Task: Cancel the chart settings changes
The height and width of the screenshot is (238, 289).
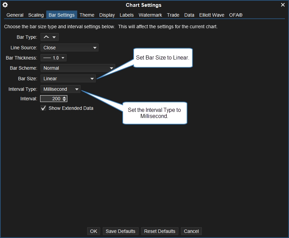Action: pyautogui.click(x=191, y=231)
